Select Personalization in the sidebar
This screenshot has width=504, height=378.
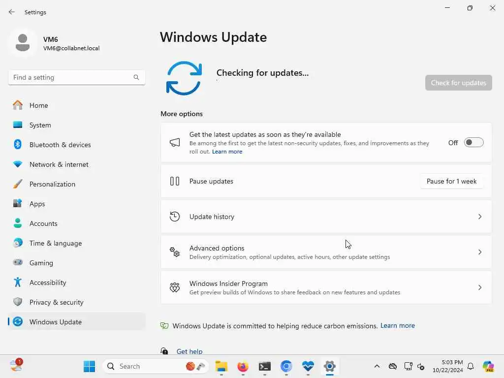coord(76,184)
